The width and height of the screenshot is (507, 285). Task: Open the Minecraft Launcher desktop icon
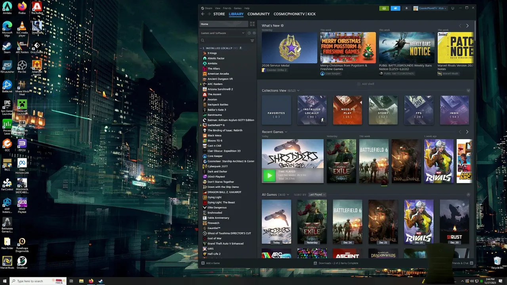pyautogui.click(x=22, y=107)
